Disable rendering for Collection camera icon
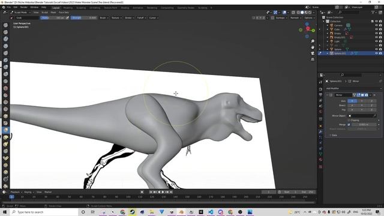Image resolution: width=384 pixels, height=216 pixels. click(x=380, y=22)
